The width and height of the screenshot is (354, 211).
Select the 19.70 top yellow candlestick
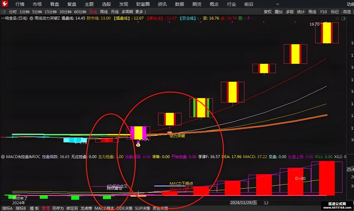pyautogui.click(x=327, y=32)
